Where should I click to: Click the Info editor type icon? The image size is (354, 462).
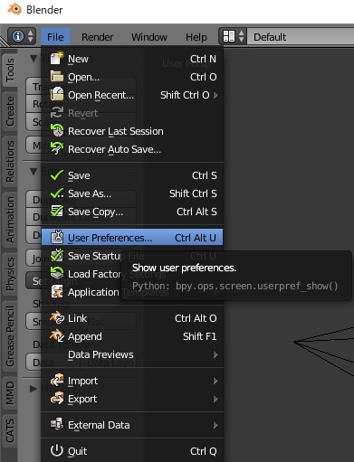click(x=17, y=36)
